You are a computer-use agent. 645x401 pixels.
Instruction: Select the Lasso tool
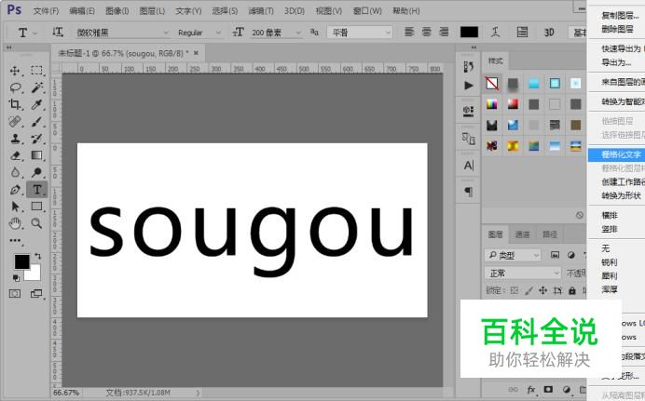pyautogui.click(x=15, y=87)
